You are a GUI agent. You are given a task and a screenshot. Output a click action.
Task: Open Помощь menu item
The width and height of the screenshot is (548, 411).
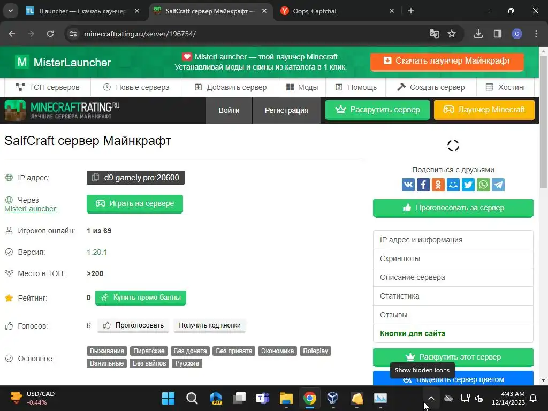pyautogui.click(x=356, y=87)
